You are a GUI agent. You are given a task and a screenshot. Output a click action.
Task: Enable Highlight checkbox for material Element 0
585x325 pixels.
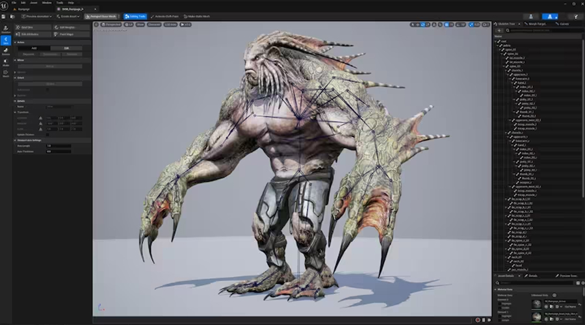click(x=499, y=303)
